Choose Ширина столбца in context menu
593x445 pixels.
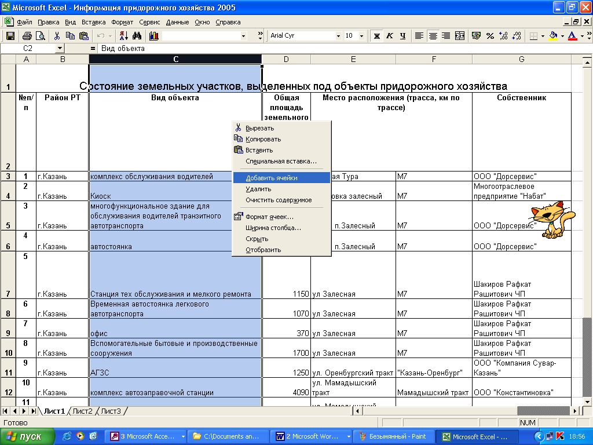[282, 227]
